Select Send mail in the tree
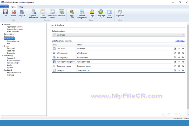Image resolution: width=189 pixels, height=126 pixels. click(11, 48)
